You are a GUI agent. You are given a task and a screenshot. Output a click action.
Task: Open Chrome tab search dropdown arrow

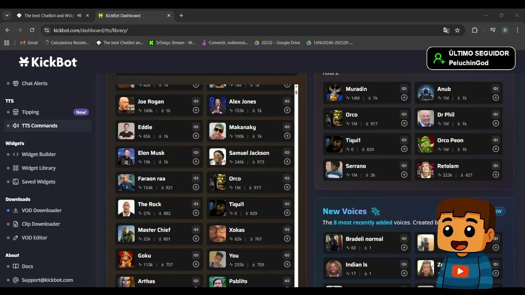pyautogui.click(x=7, y=16)
